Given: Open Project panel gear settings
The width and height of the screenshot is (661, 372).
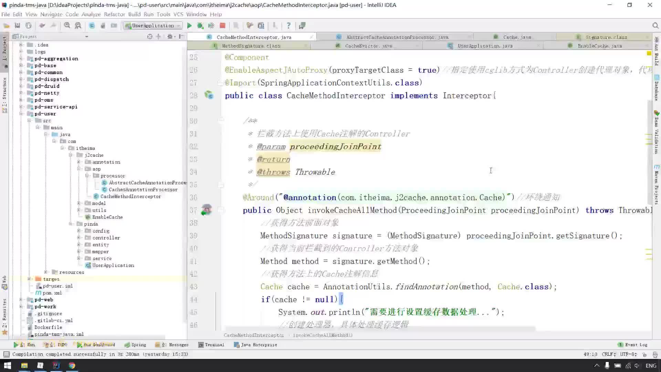Looking at the screenshot, I should (x=170, y=37).
